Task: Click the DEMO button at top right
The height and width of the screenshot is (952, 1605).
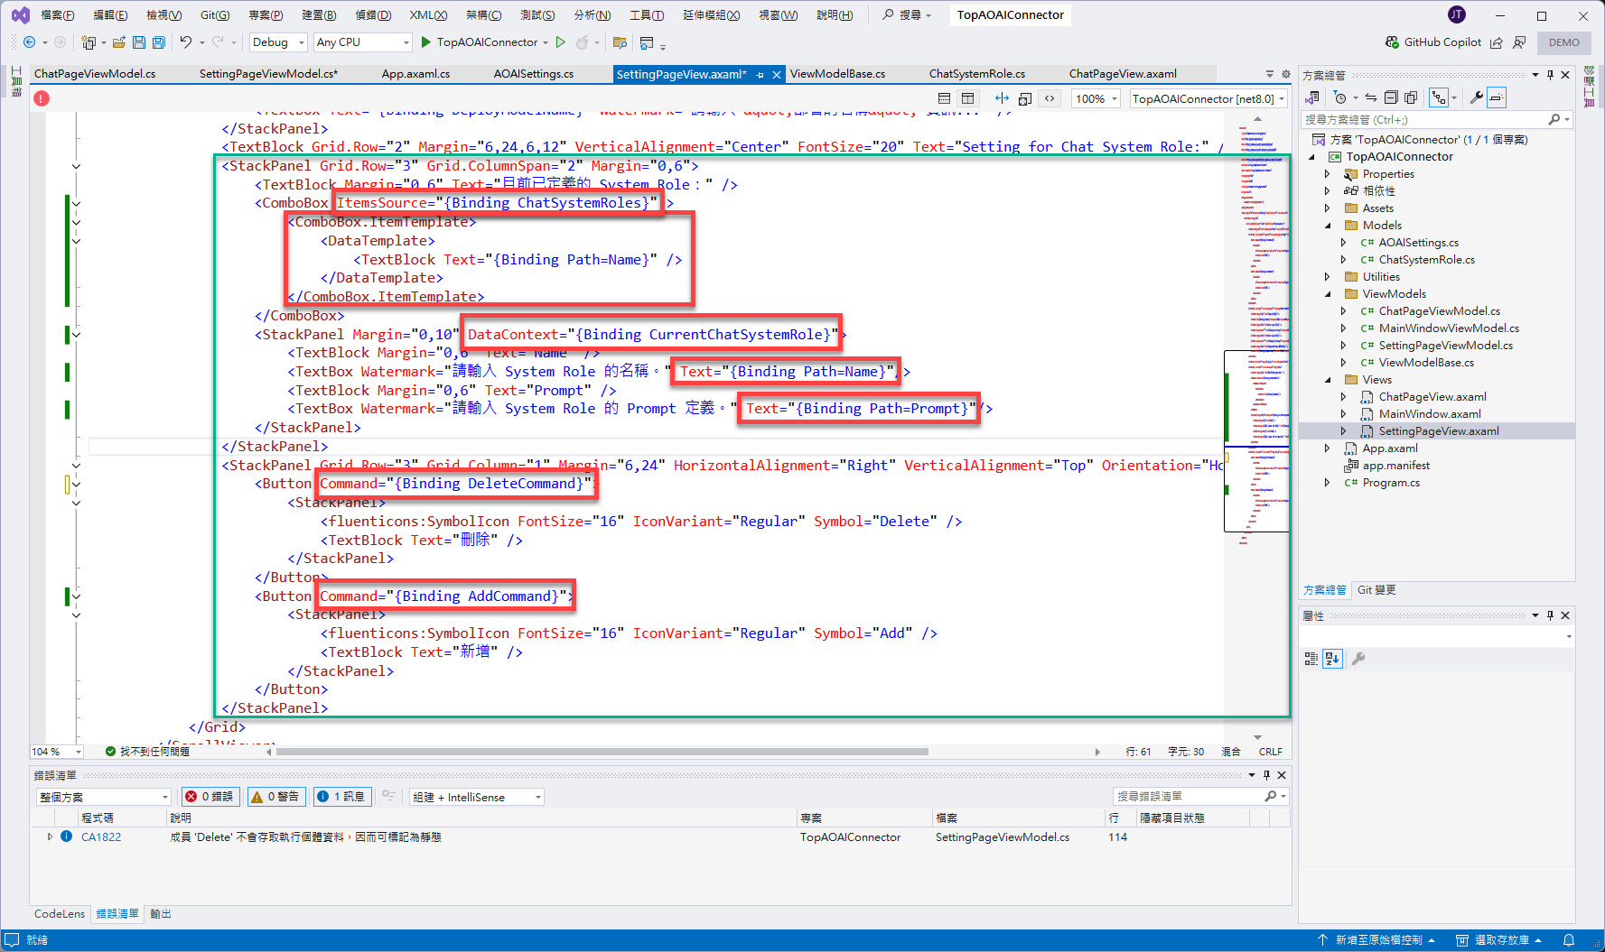Action: tap(1564, 42)
